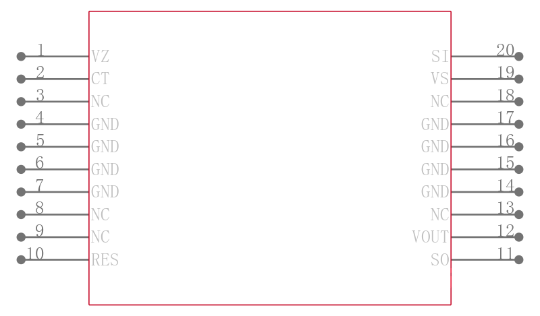
Task: Select the SI pin label
Action: tap(440, 57)
